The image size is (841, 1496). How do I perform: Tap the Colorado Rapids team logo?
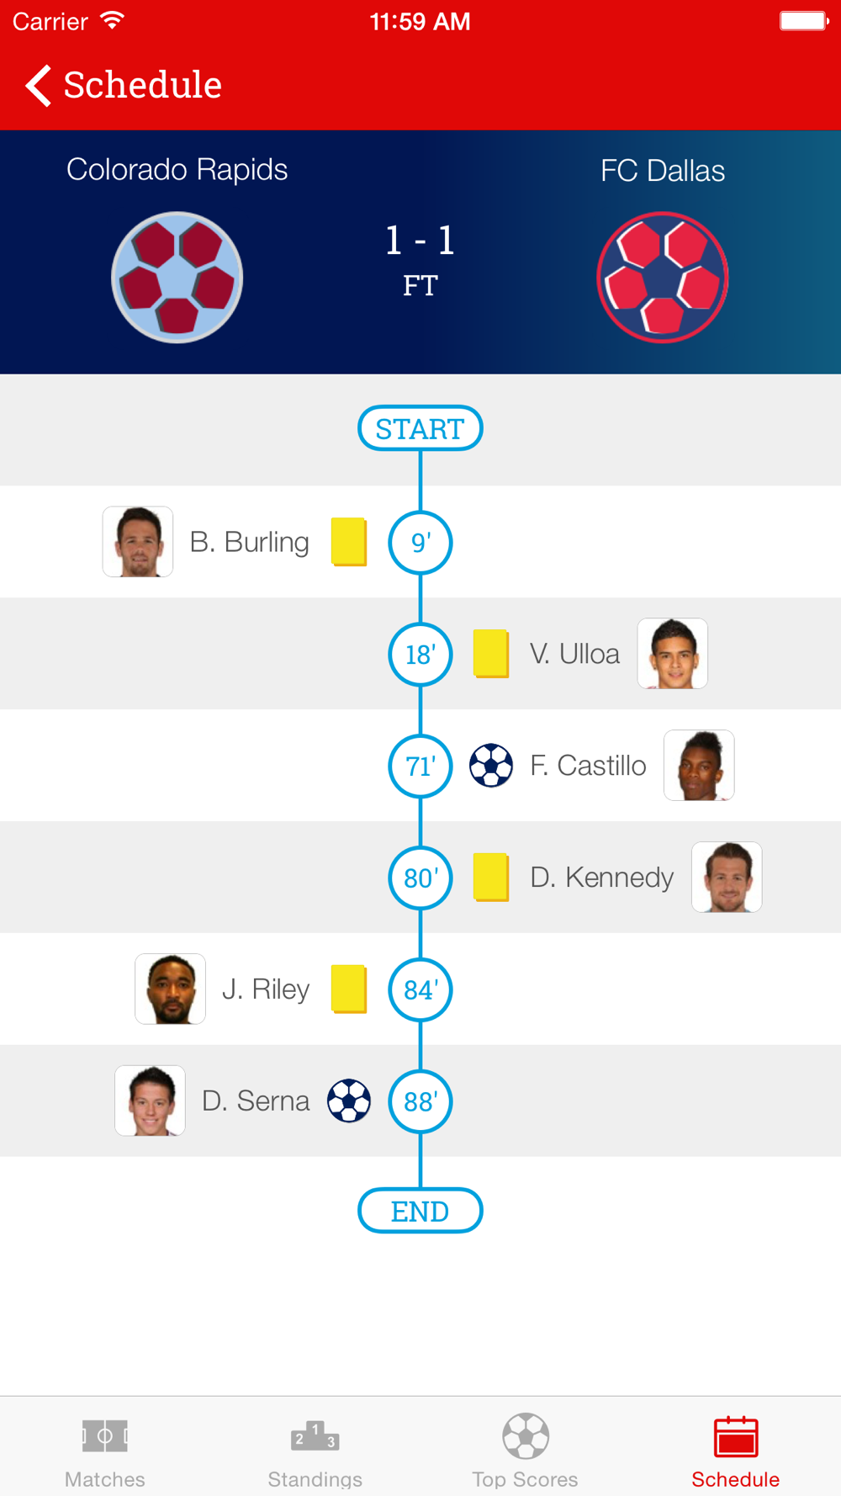[x=177, y=278]
